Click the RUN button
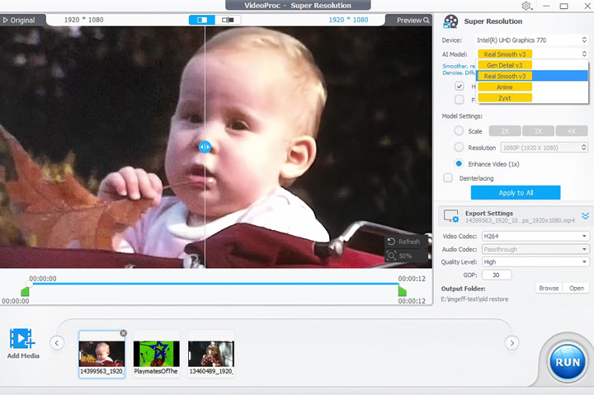The image size is (594, 395). pyautogui.click(x=568, y=362)
